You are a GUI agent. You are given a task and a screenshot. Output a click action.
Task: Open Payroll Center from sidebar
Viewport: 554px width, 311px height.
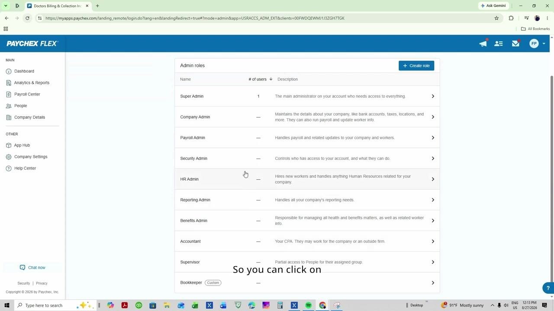pos(27,94)
